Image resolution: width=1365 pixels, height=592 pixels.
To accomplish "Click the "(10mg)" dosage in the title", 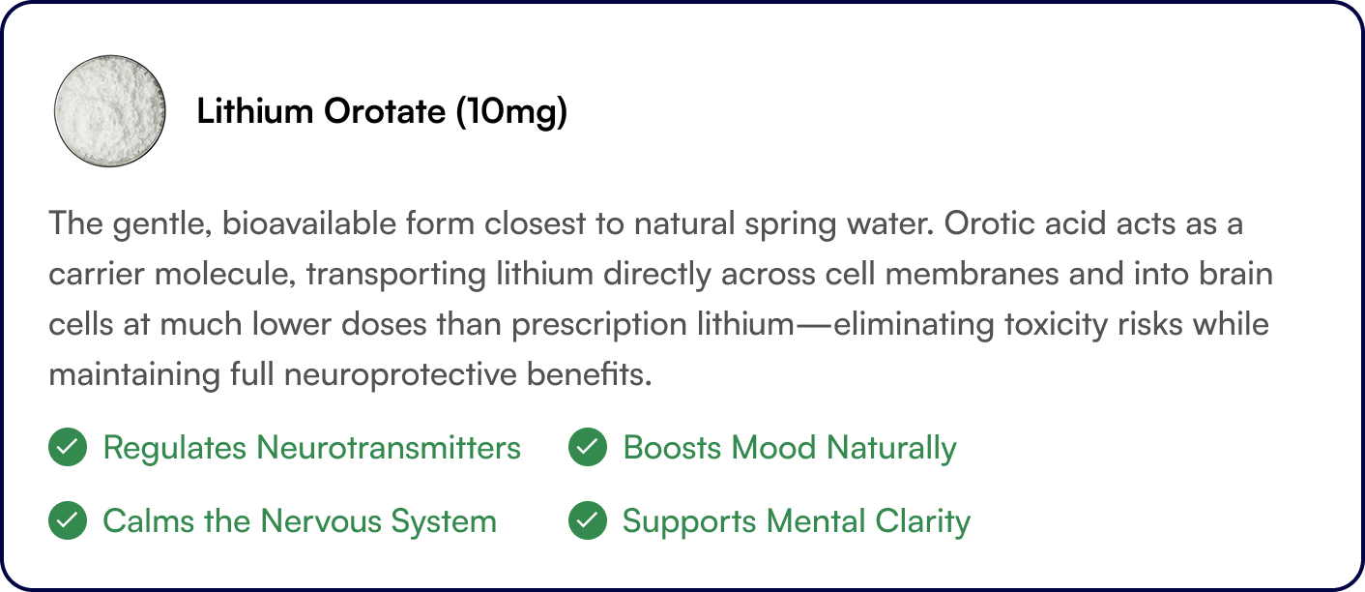I will [x=510, y=112].
